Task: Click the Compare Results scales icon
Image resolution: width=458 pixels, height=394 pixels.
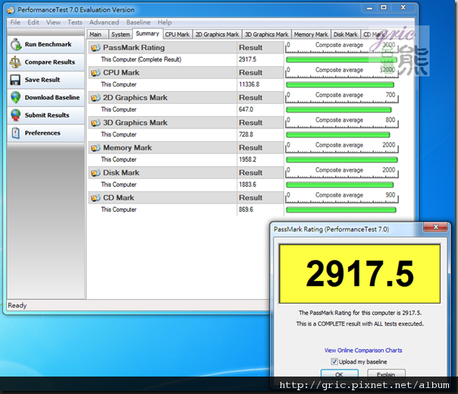Action: point(15,62)
